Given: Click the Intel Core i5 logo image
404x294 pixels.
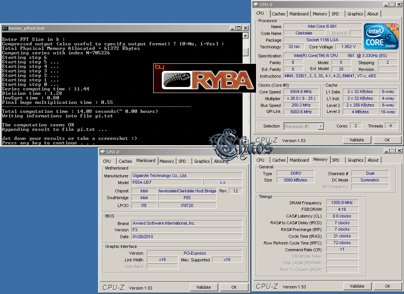Looking at the screenshot, I should click(381, 36).
